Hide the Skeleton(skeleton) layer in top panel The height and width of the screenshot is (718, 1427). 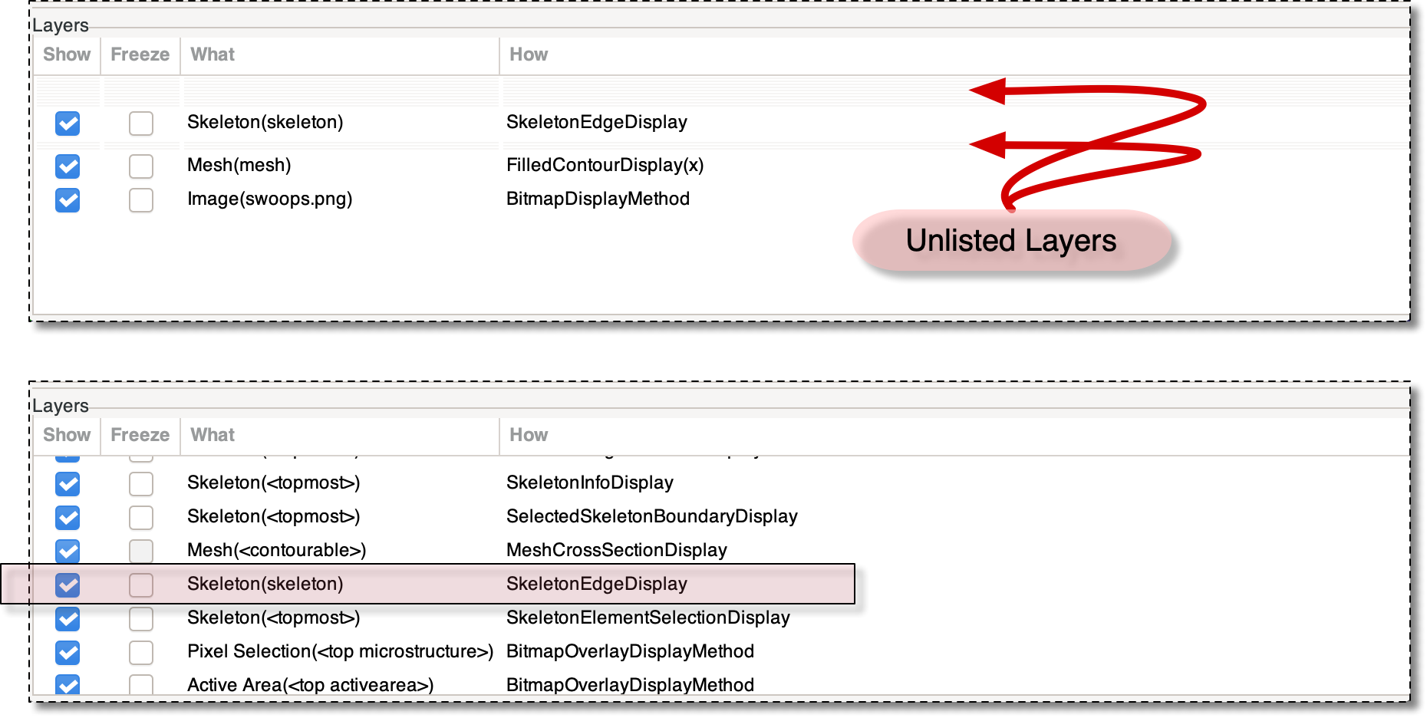point(67,124)
